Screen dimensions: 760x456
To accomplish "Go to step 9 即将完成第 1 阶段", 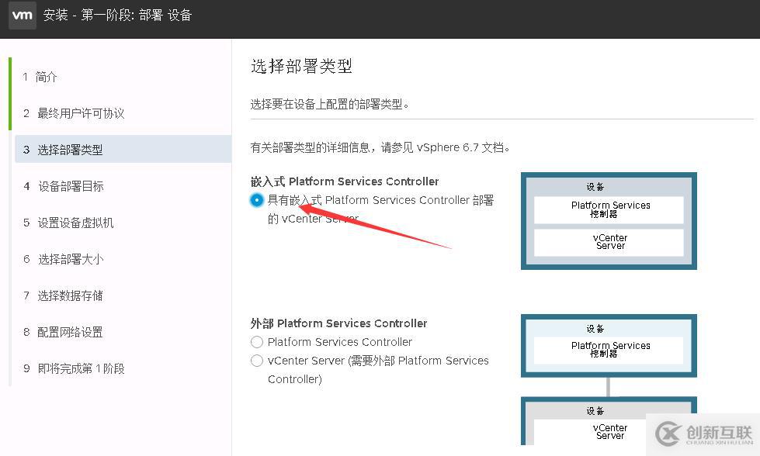I will tap(81, 368).
